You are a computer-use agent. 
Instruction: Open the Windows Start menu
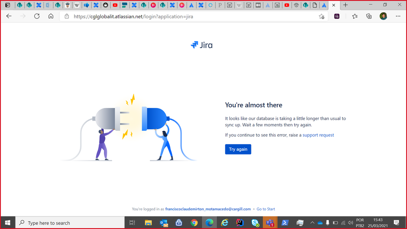point(7,223)
